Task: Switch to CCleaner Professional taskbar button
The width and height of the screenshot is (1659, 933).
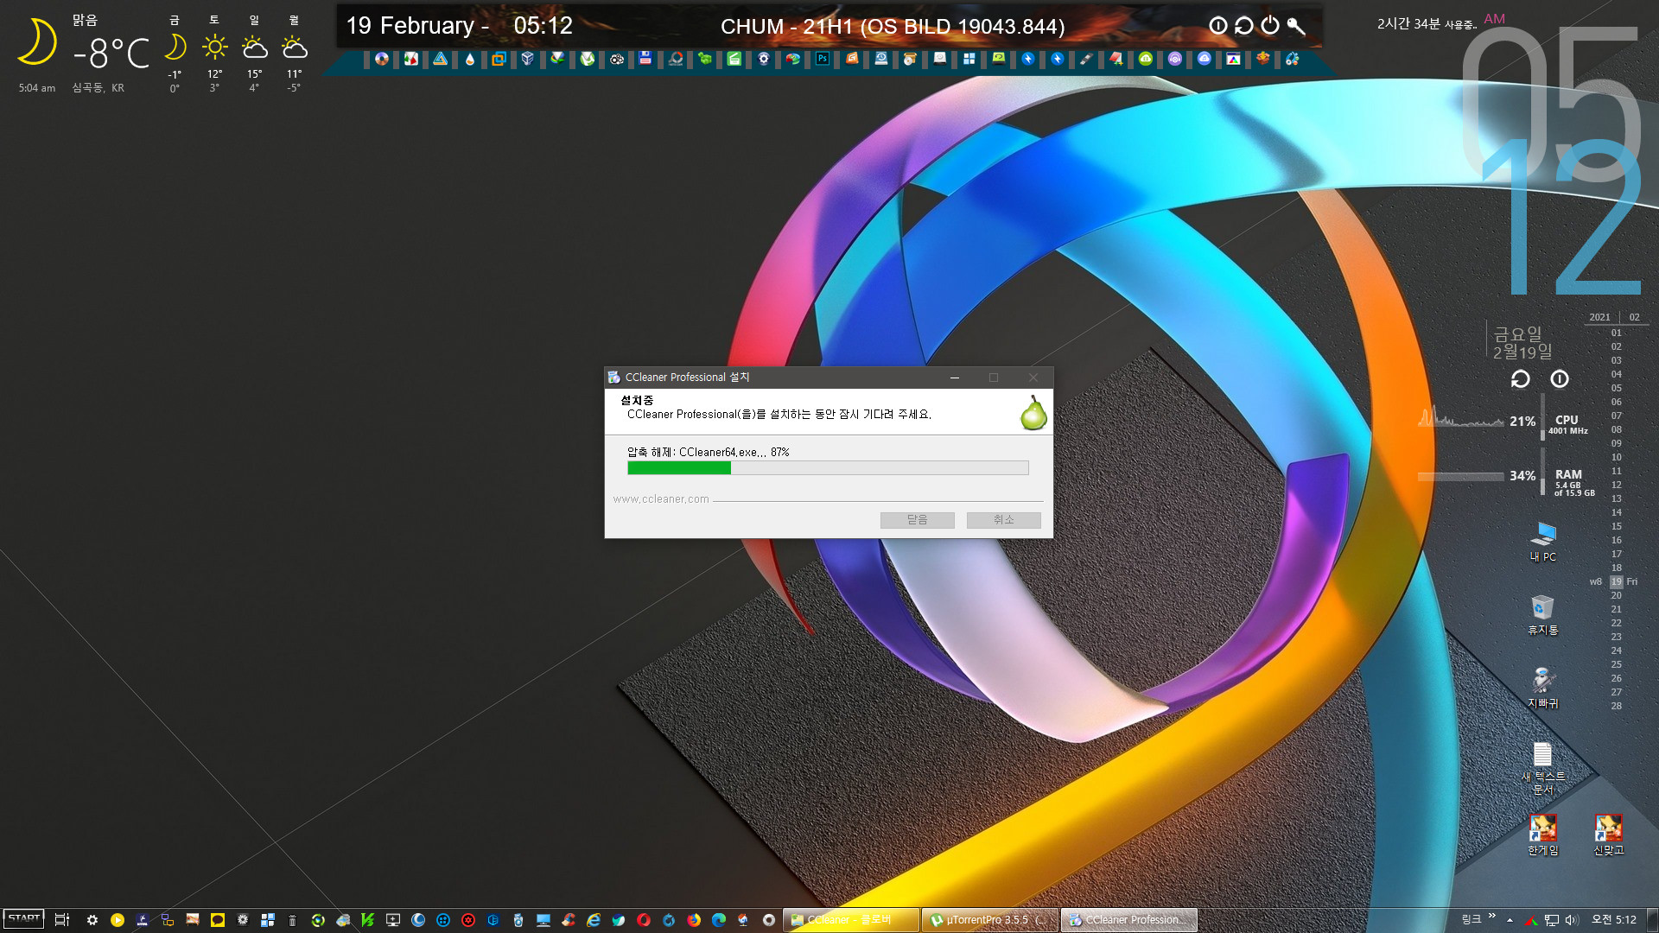Action: coord(1129,920)
